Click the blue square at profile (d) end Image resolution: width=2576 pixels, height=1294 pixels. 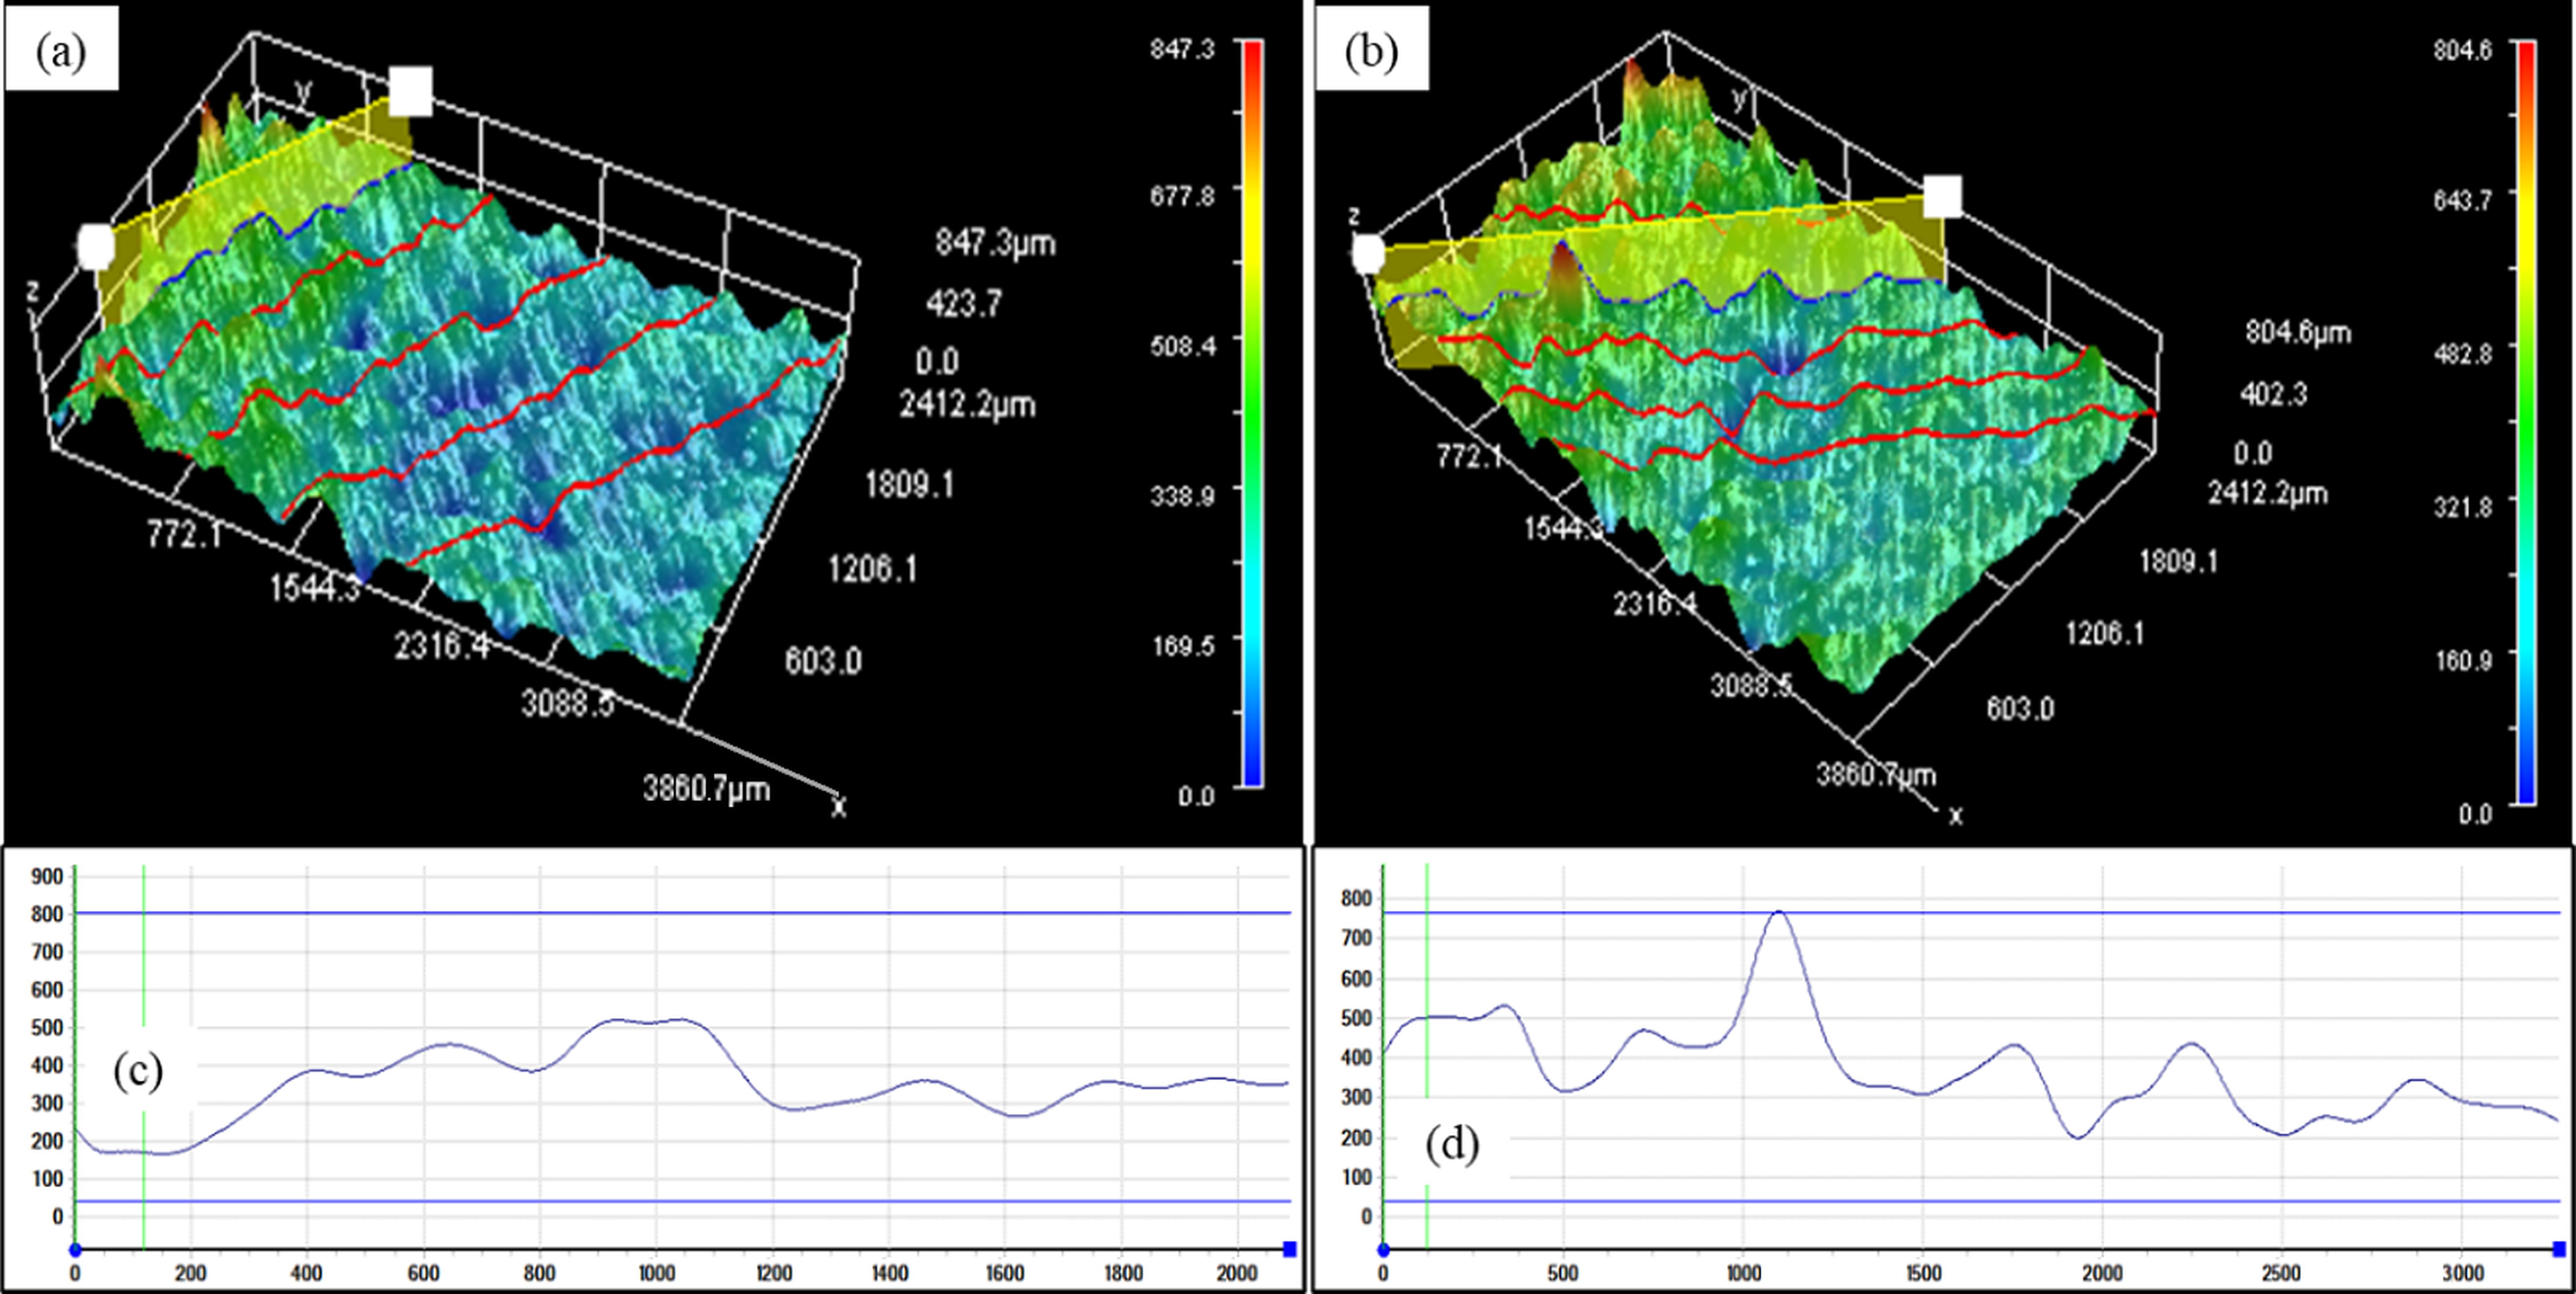(2559, 1249)
